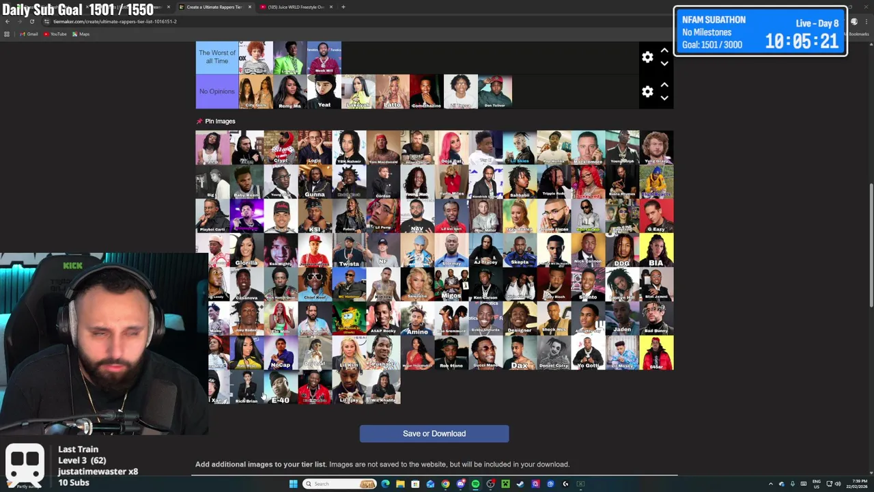
Task: Move No Opinions tier up
Action: point(664,85)
